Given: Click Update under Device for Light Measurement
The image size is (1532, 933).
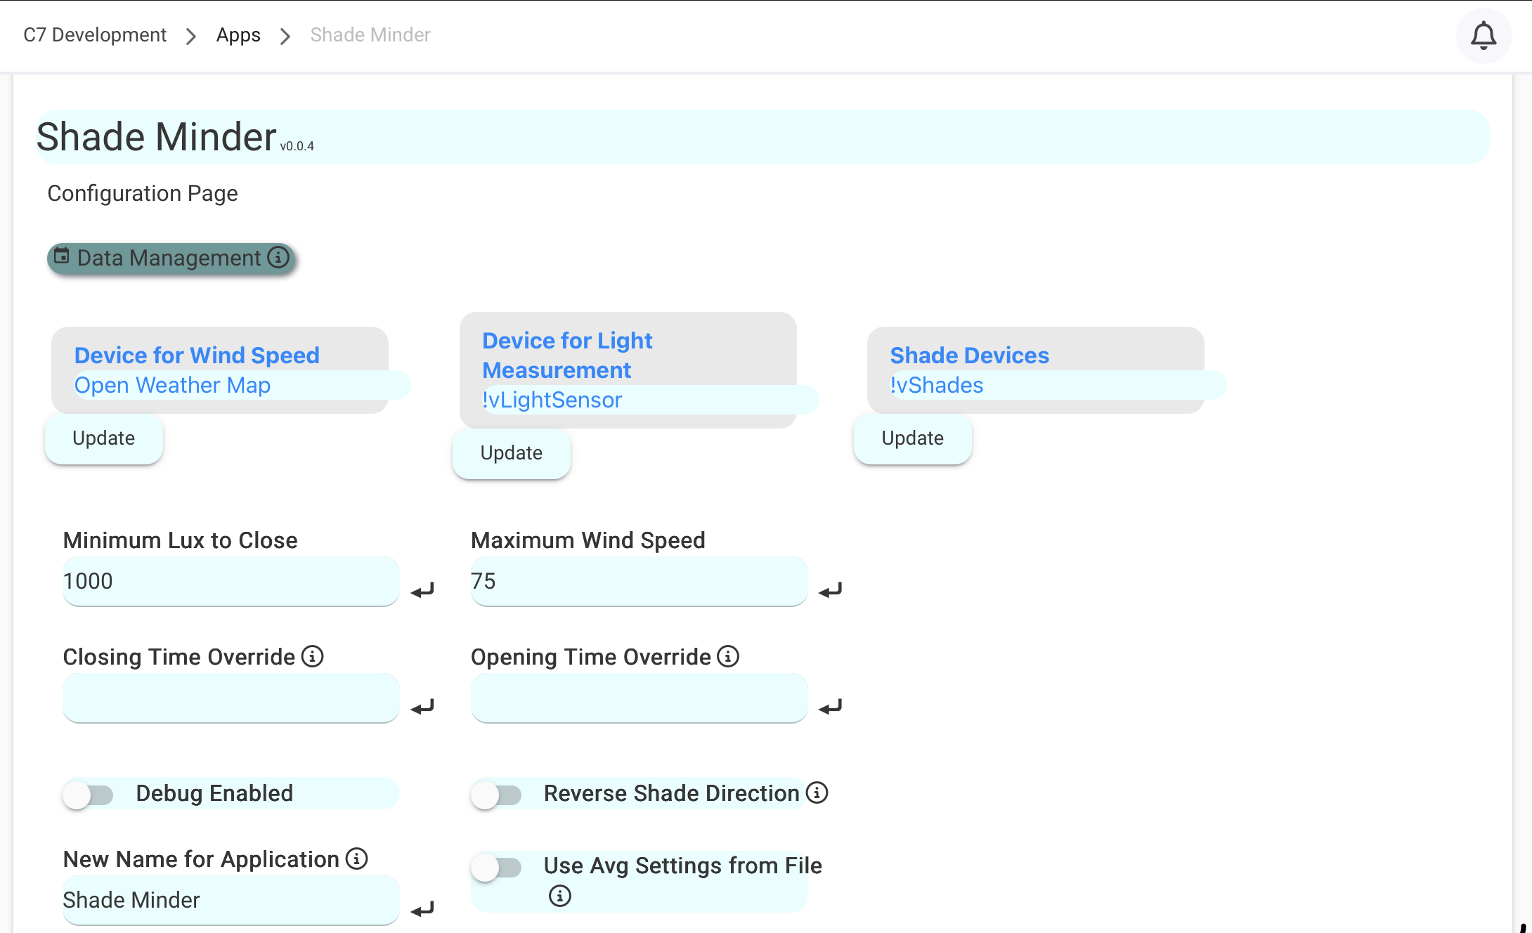Looking at the screenshot, I should click(511, 453).
